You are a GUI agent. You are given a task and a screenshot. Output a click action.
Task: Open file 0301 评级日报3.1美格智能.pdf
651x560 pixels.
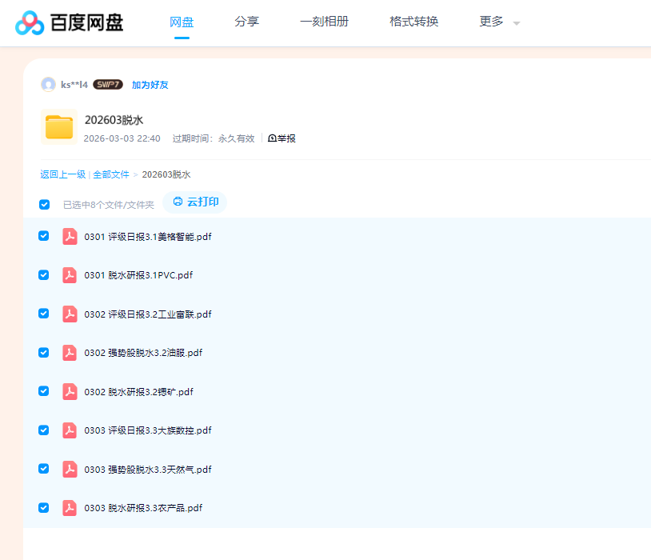coord(148,237)
